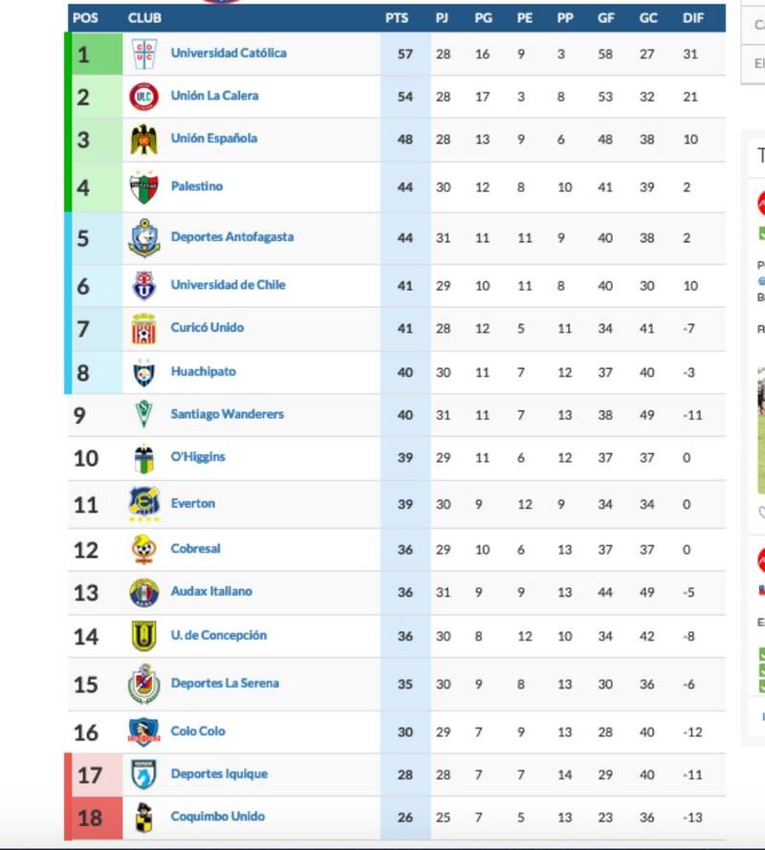Image resolution: width=765 pixels, height=850 pixels.
Task: Open the U. de Concepción team link
Action: point(218,635)
